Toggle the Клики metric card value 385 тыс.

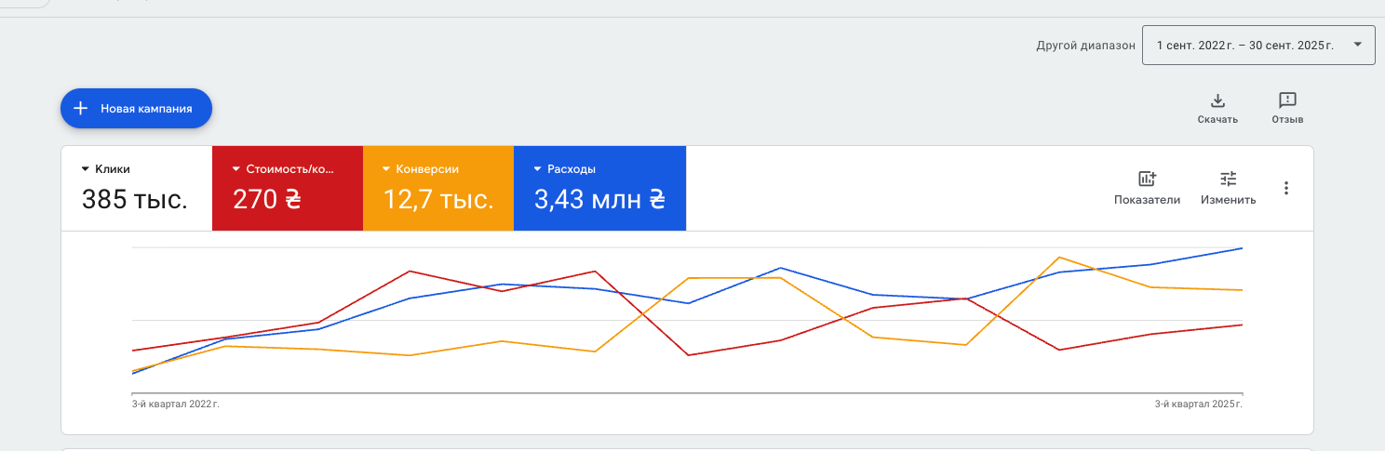point(134,199)
